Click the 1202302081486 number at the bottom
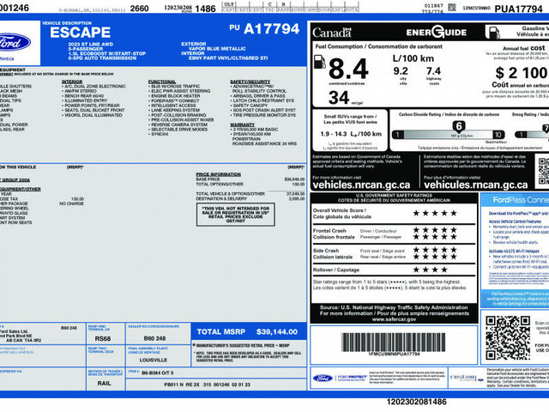The image size is (549, 412). [x=416, y=402]
